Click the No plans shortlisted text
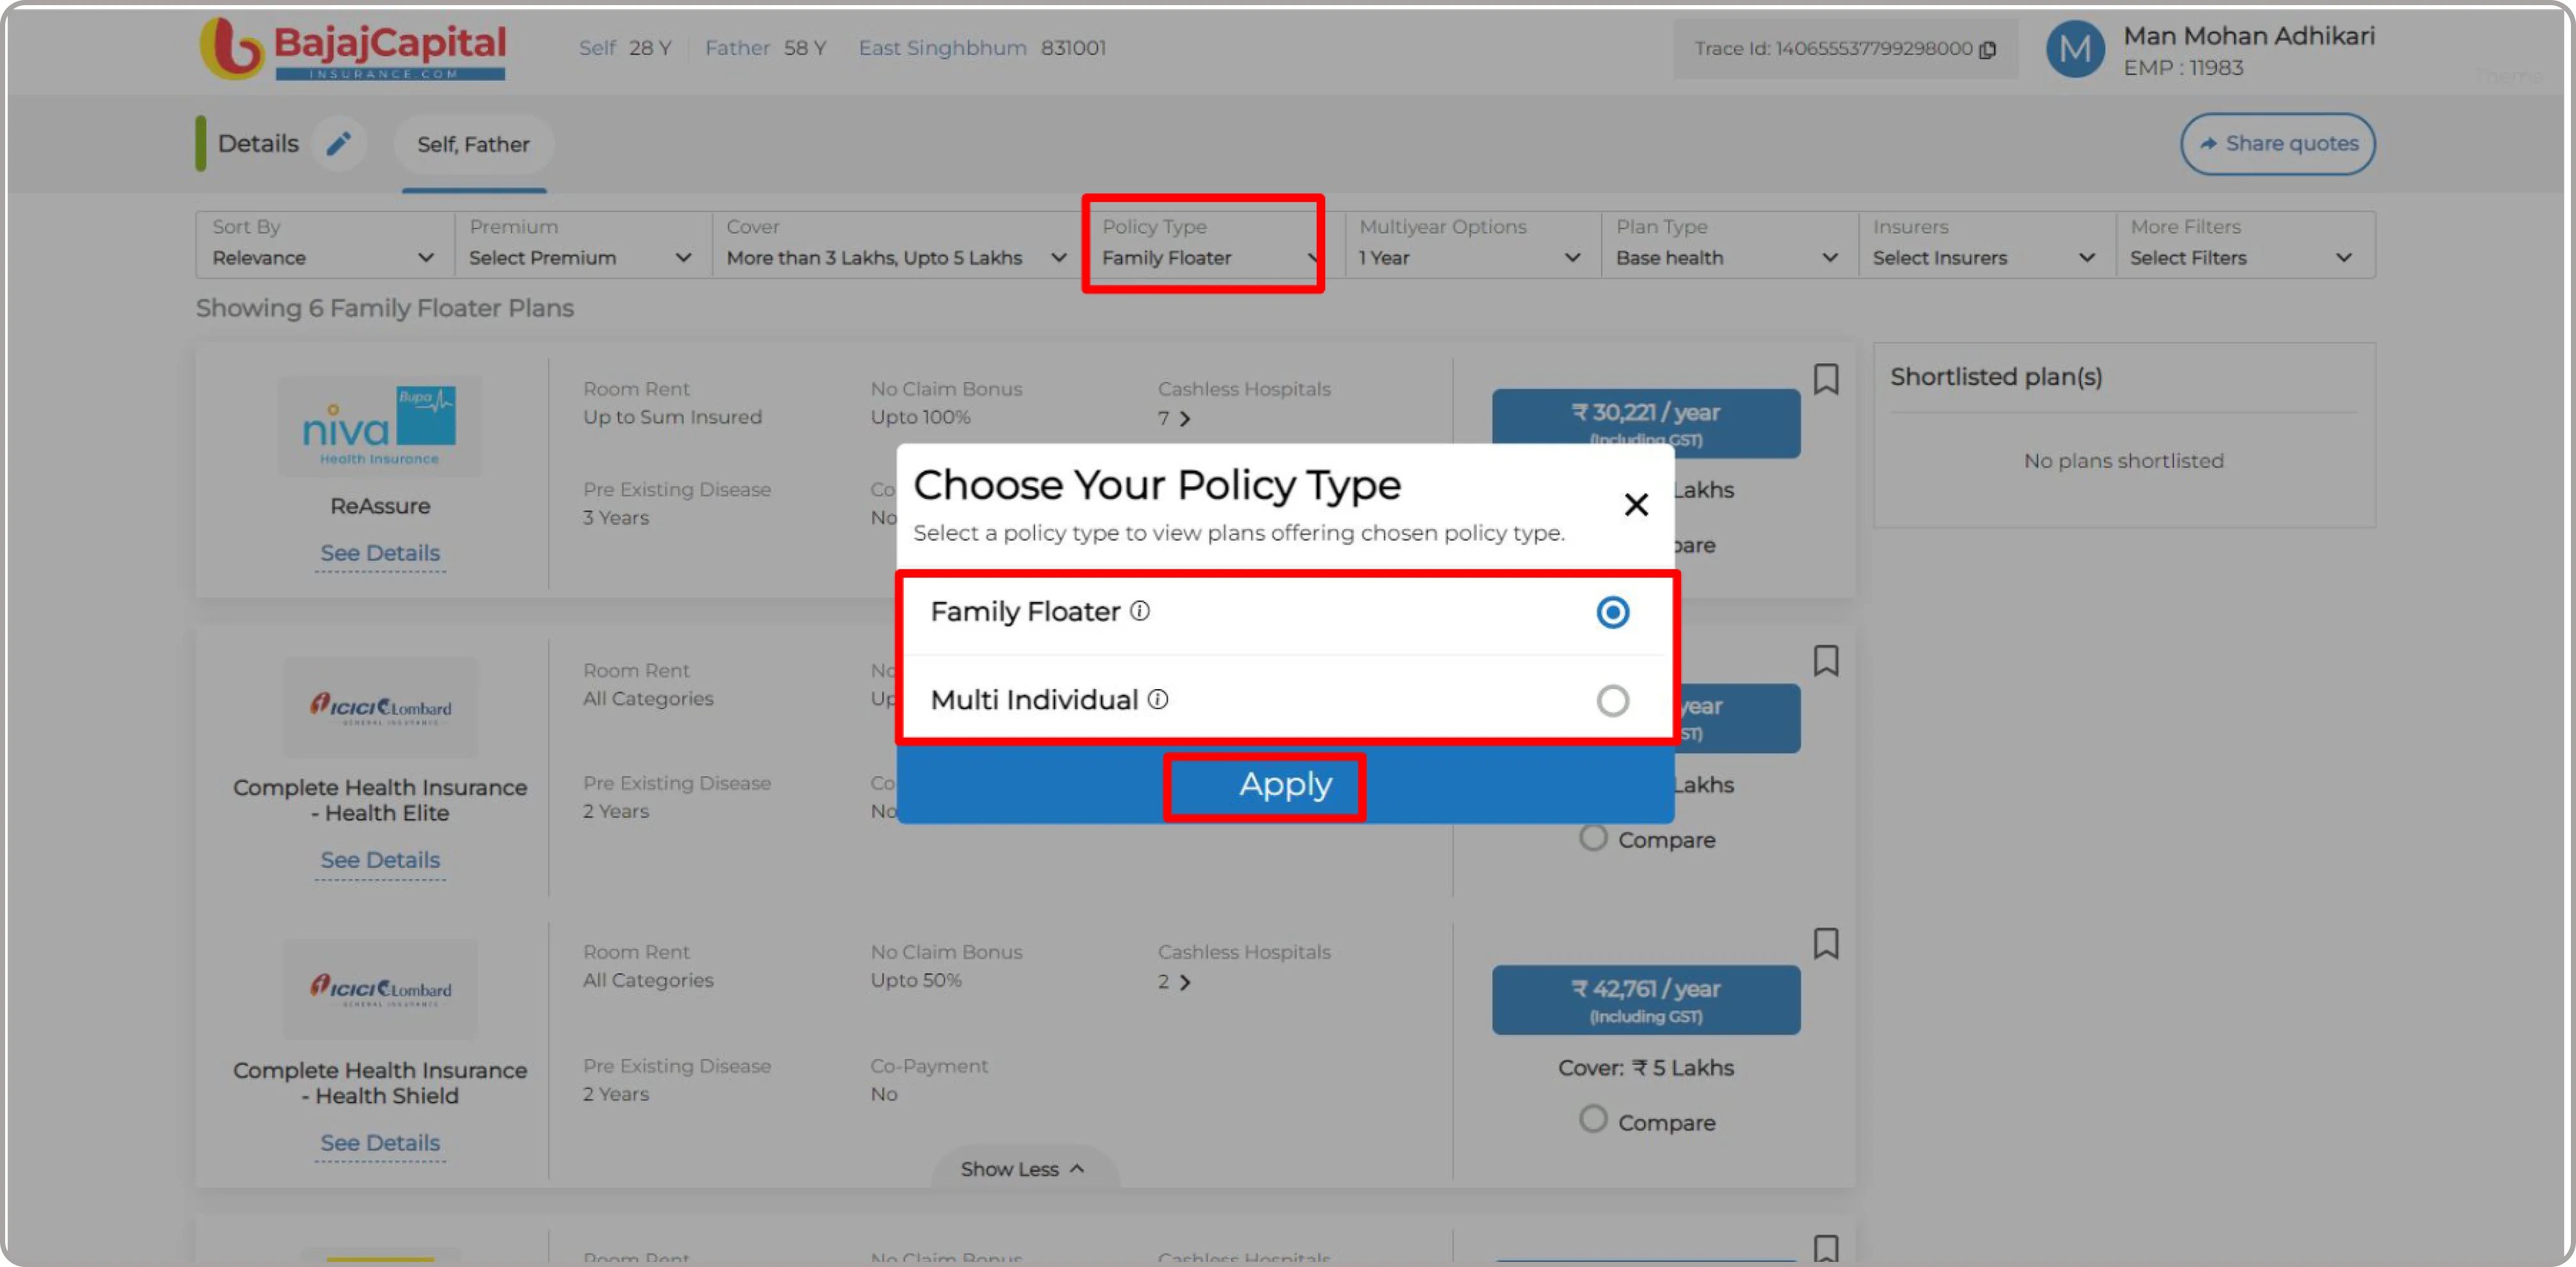 [2123, 461]
